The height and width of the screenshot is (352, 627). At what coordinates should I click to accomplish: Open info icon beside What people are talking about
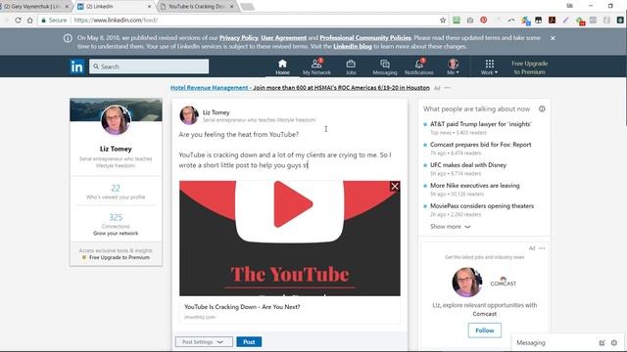click(542, 109)
